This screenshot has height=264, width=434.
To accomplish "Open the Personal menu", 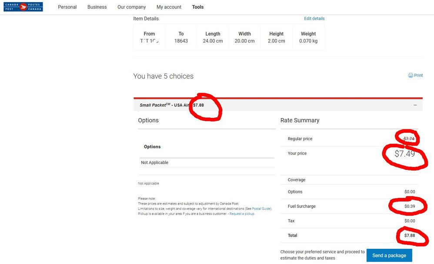I will click(67, 7).
